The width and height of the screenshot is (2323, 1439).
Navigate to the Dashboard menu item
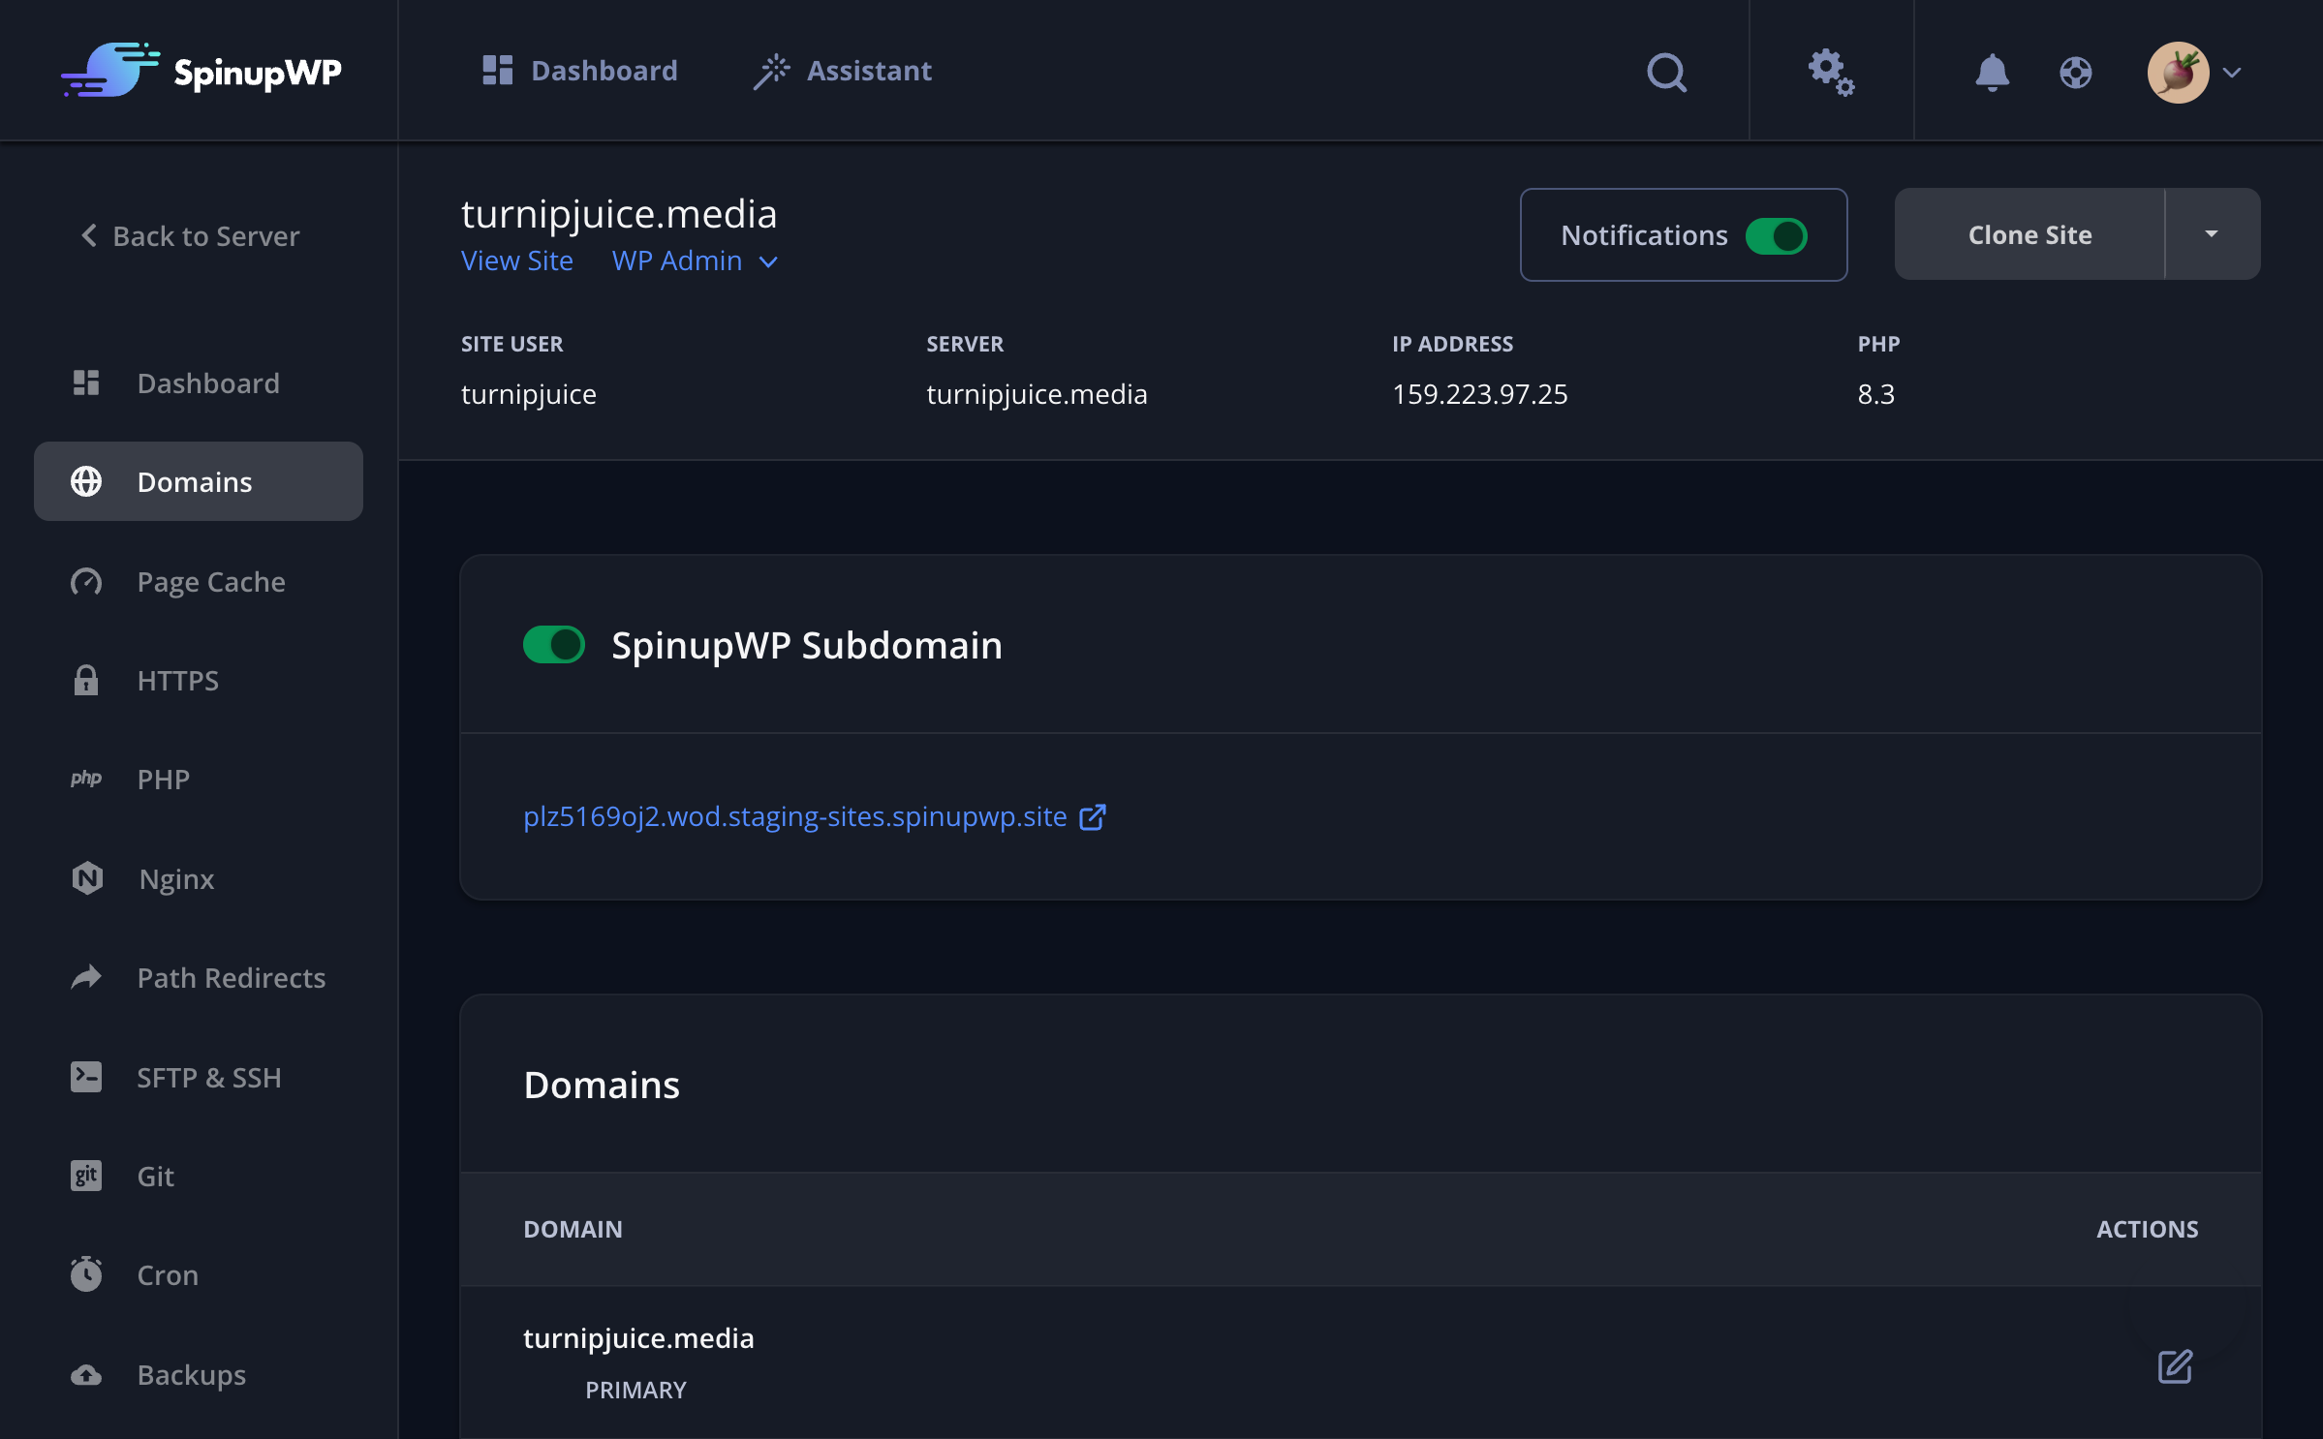(x=580, y=71)
